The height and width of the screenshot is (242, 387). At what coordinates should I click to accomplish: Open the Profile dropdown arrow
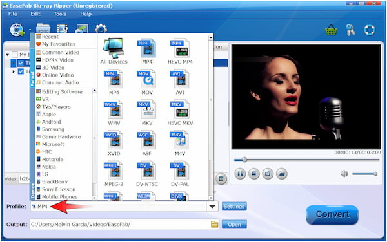[x=212, y=207]
